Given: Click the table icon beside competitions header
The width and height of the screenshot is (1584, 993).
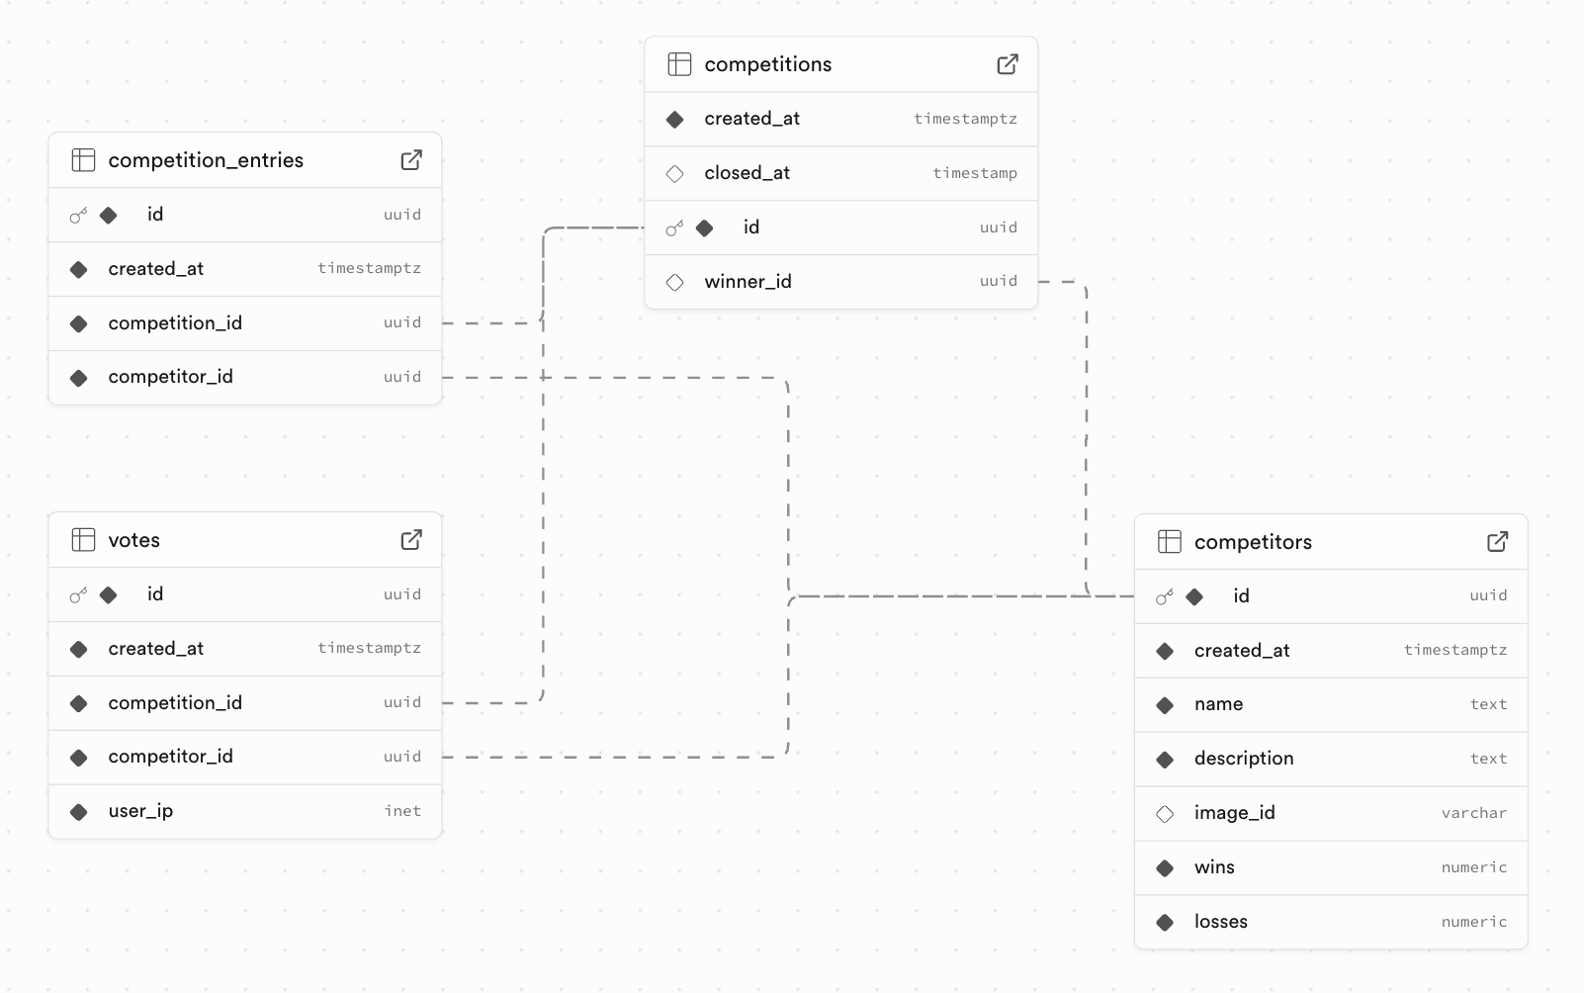Looking at the screenshot, I should [680, 63].
